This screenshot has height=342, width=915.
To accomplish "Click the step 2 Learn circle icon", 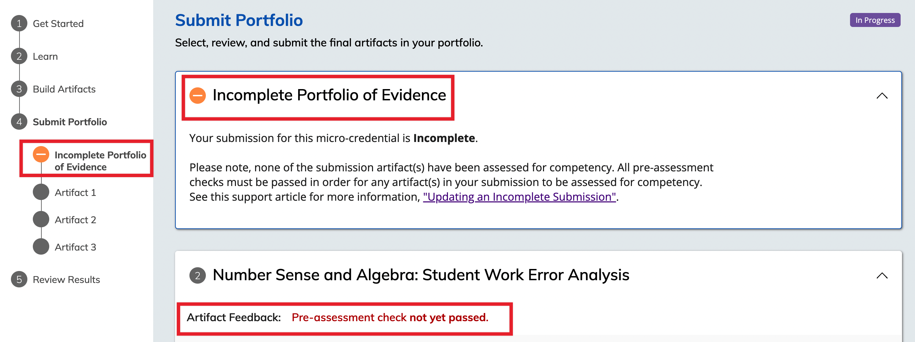I will click(x=19, y=56).
